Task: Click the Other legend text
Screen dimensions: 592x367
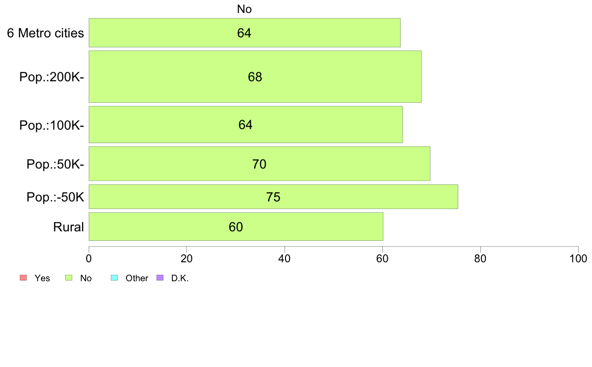Action: click(x=137, y=278)
